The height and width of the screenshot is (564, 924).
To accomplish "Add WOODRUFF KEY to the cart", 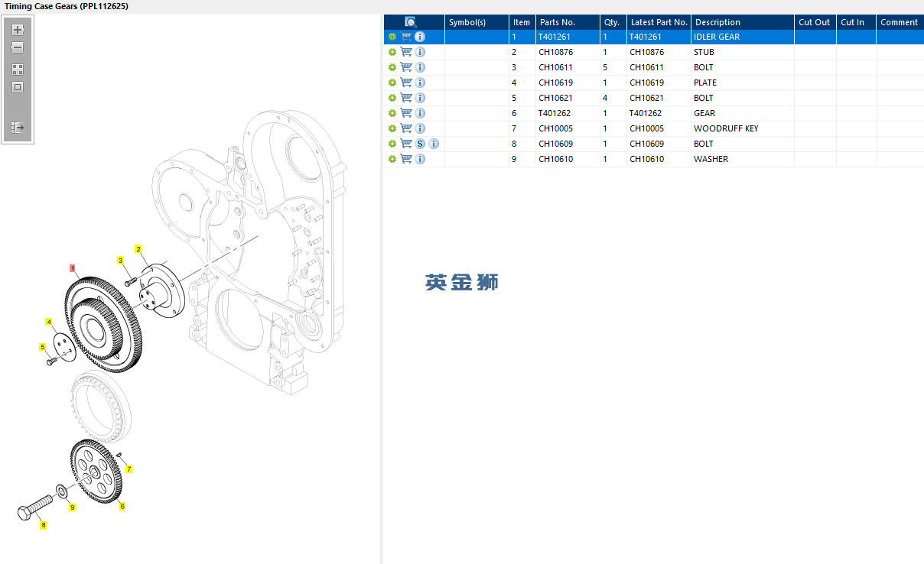I will (x=406, y=128).
